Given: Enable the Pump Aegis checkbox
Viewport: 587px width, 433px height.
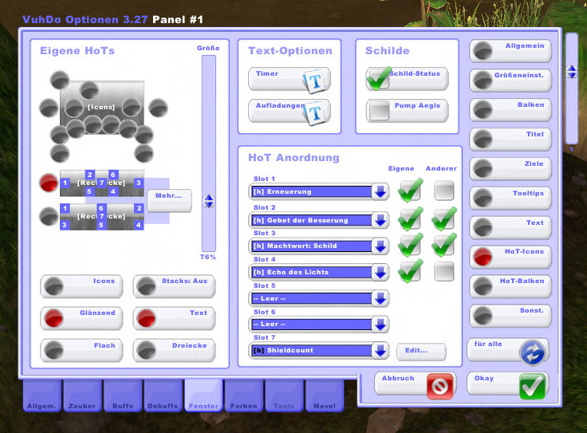Looking at the screenshot, I should [380, 110].
